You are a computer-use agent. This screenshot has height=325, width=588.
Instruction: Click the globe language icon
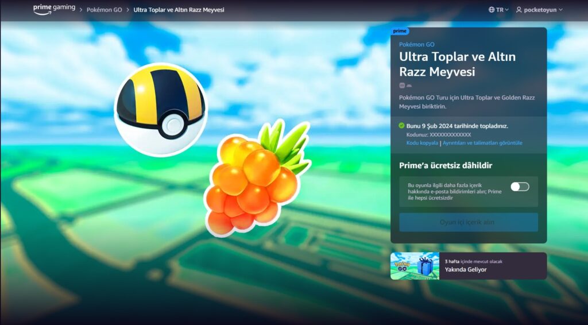tap(492, 10)
